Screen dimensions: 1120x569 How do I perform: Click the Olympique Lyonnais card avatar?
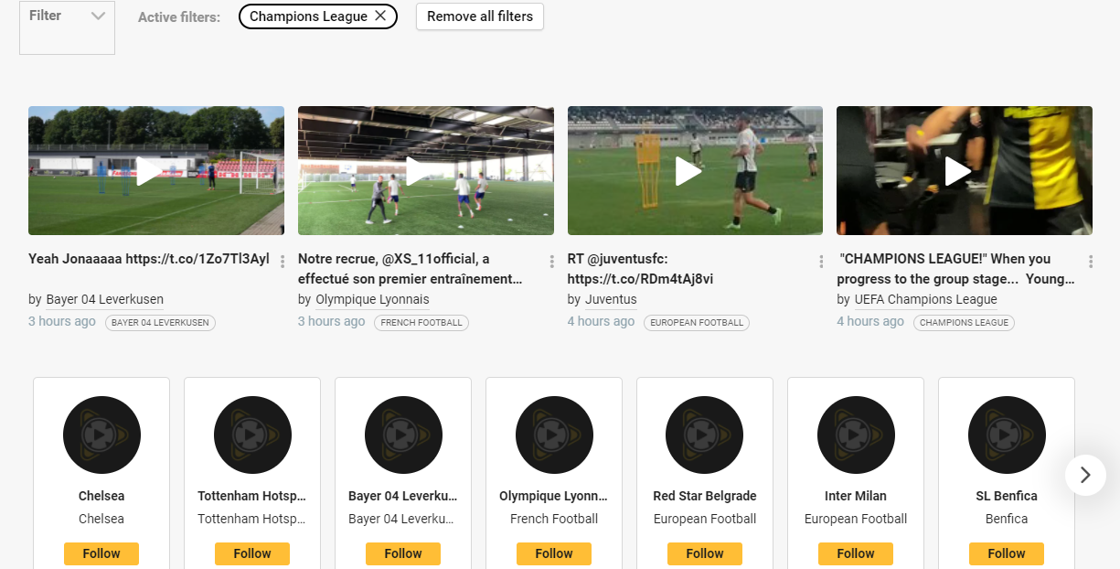[x=554, y=435]
